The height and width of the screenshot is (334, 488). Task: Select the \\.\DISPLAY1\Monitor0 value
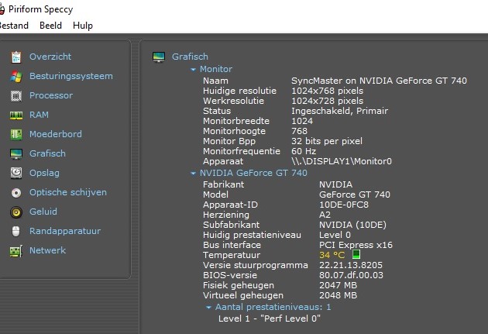342,161
